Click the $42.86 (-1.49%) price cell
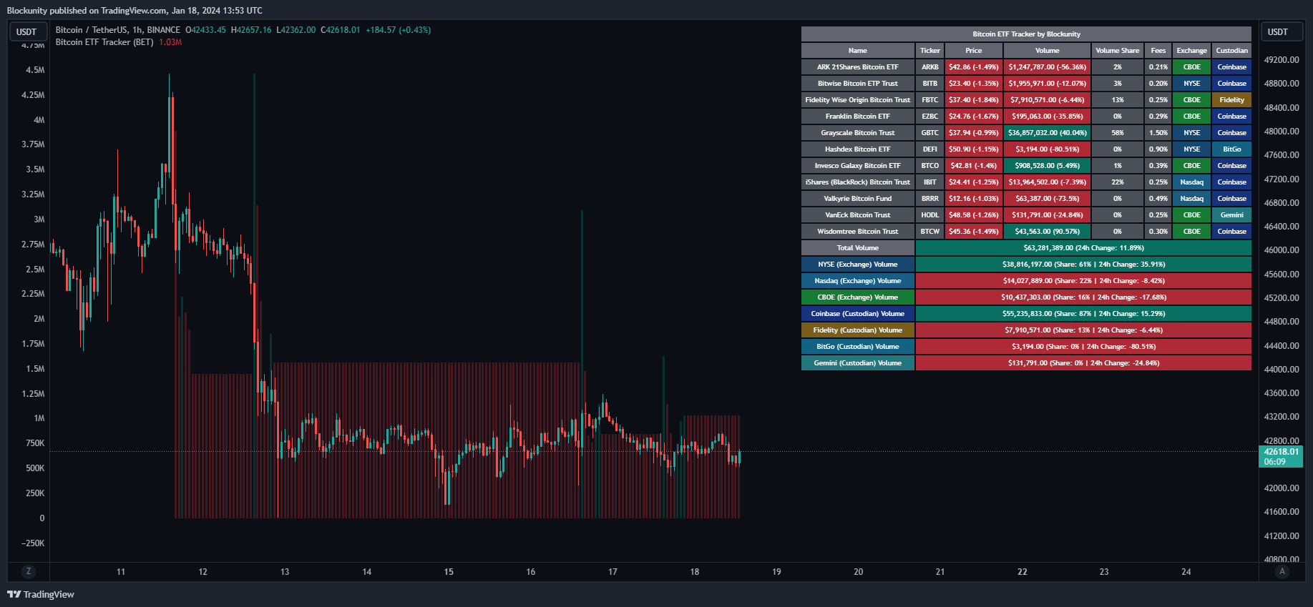The height and width of the screenshot is (607, 1313). point(974,67)
